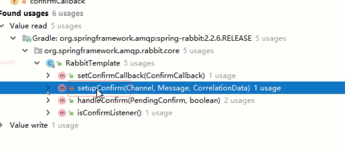Viewport: 345px width, 151px height.
Task: Collapse the Gradle spring-rabbit node
Action: 13,38
